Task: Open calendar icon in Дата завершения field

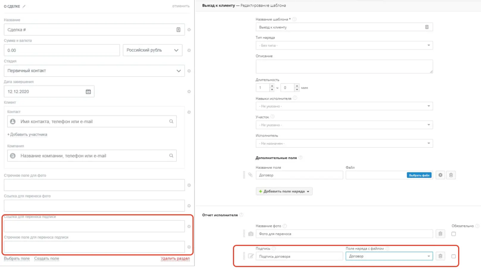Action: (88, 92)
